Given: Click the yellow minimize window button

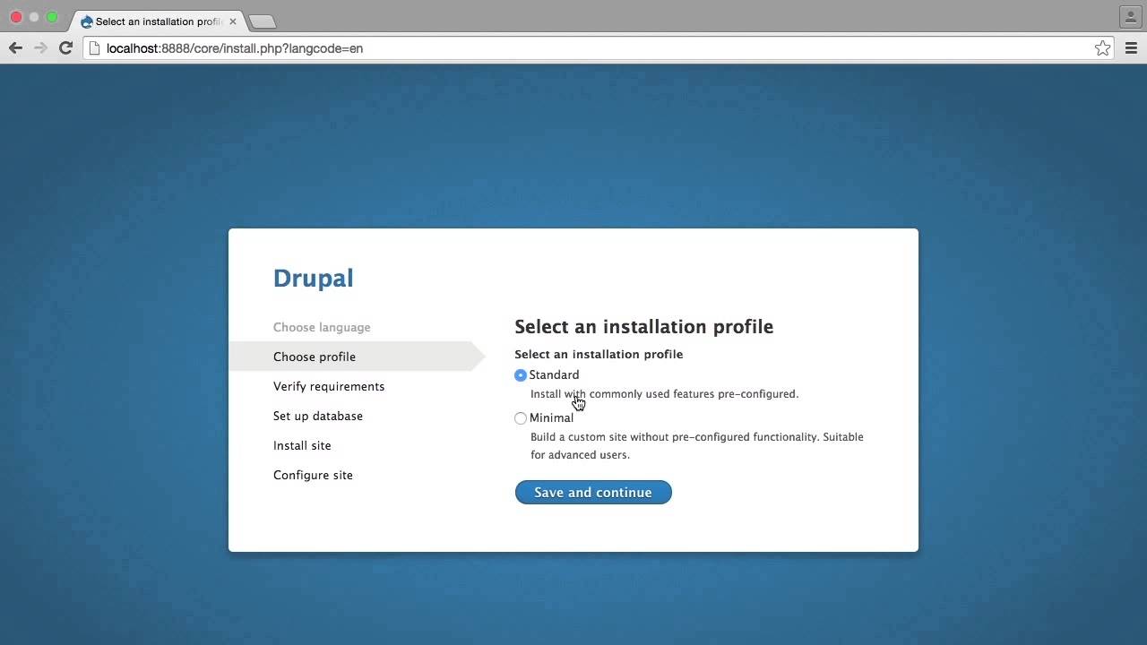Looking at the screenshot, I should click(34, 17).
